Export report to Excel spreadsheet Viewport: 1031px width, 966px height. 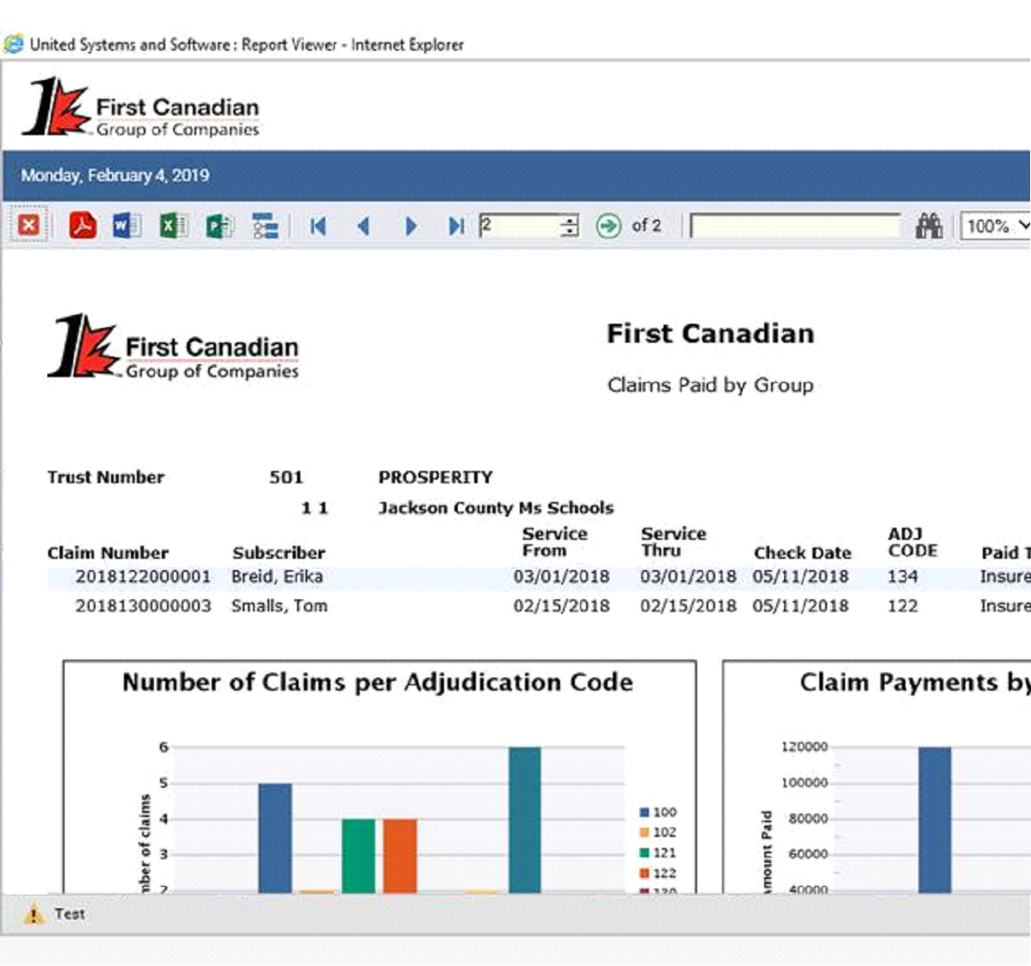[x=173, y=226]
